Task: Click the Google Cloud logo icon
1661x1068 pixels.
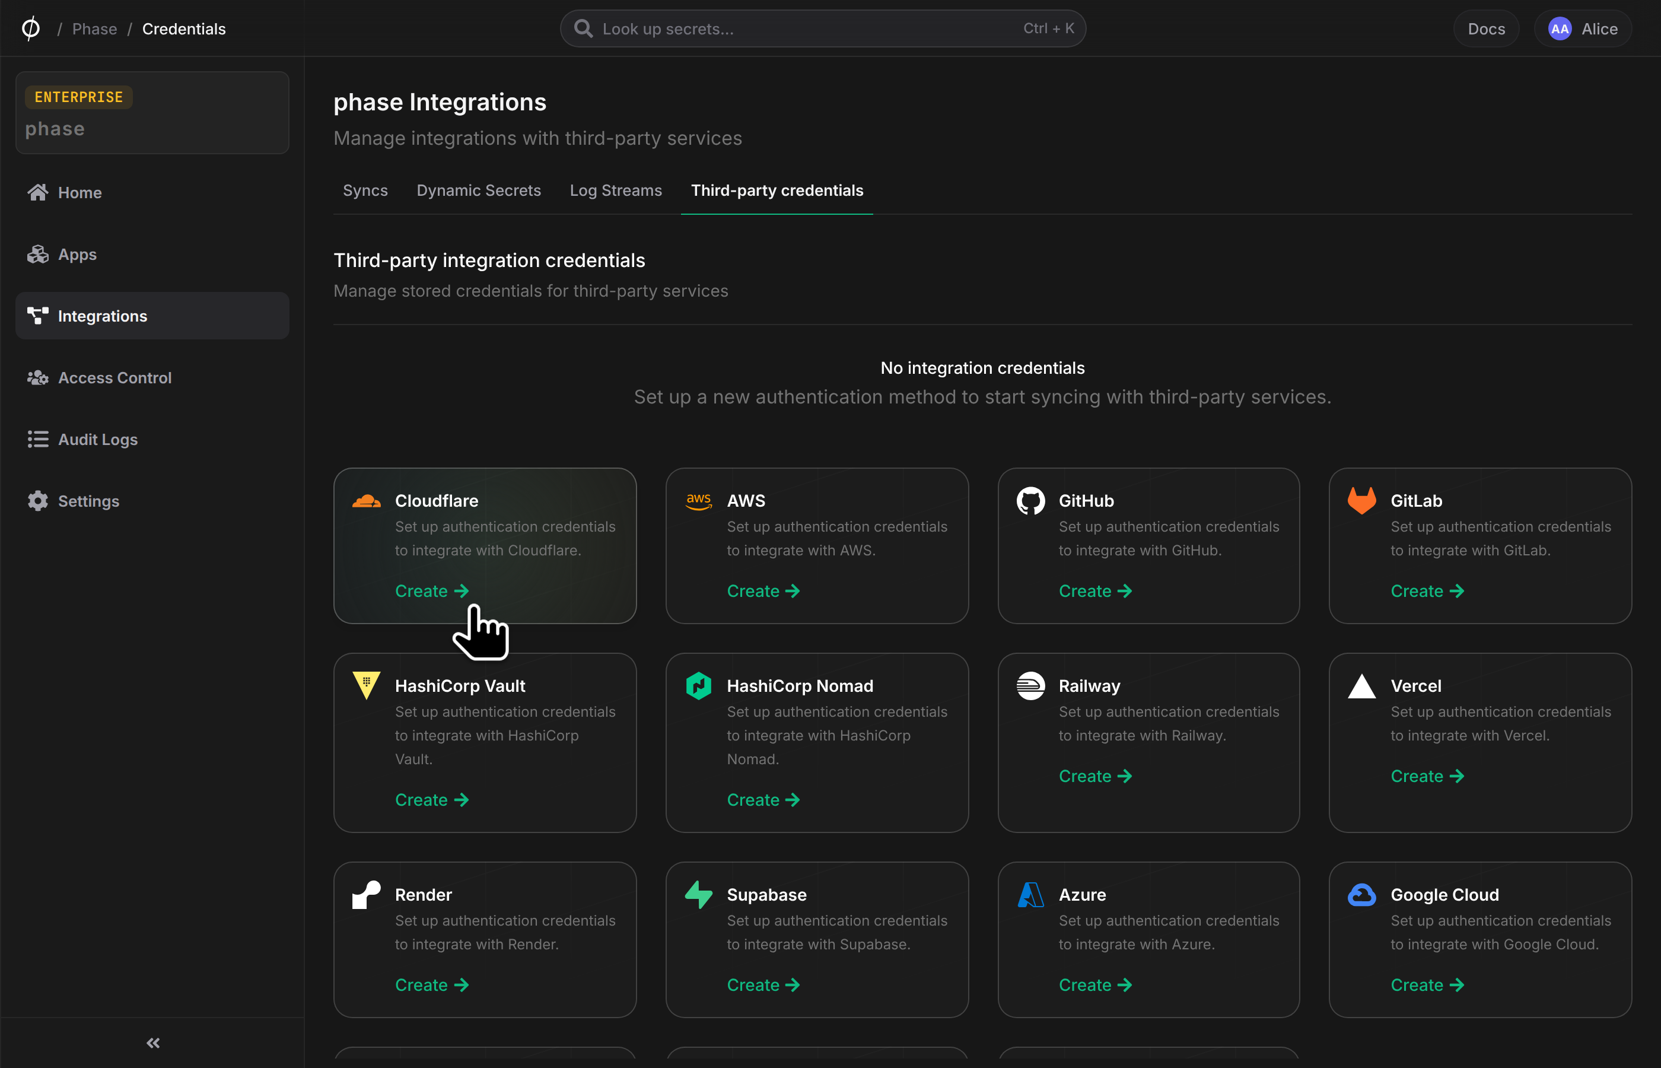Action: click(x=1361, y=895)
